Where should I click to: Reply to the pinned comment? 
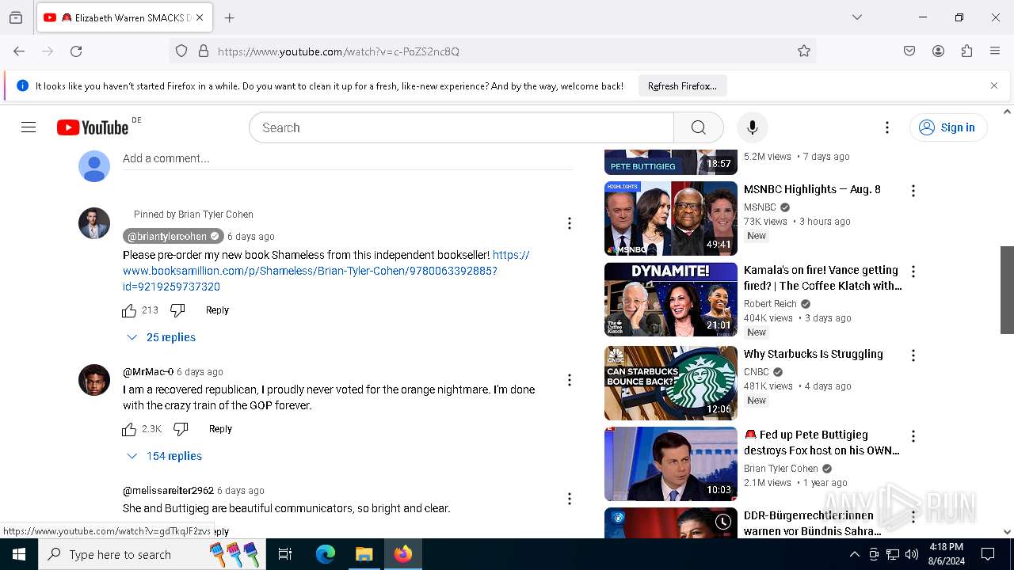[x=217, y=310]
